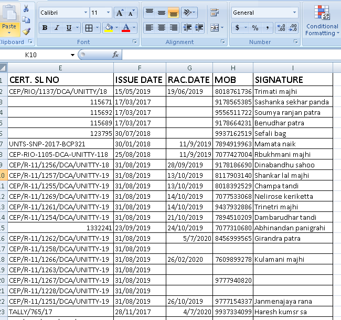The image size is (341, 320).
Task: Enable Center horizontal text alignment
Action: tap(162, 28)
